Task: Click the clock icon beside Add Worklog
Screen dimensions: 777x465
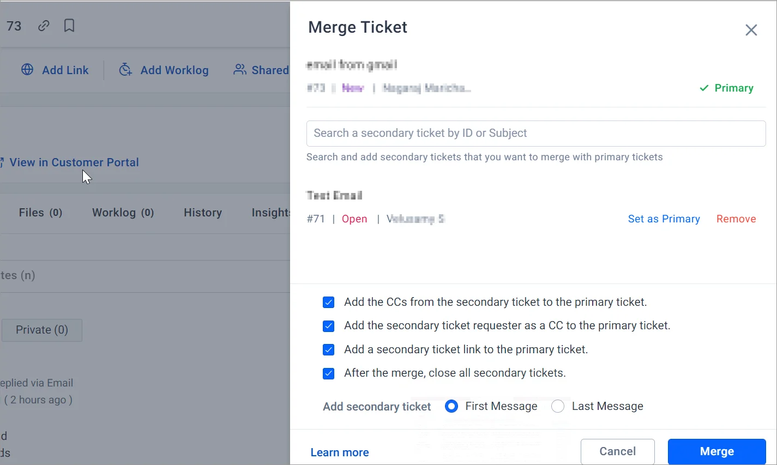Action: pos(125,70)
